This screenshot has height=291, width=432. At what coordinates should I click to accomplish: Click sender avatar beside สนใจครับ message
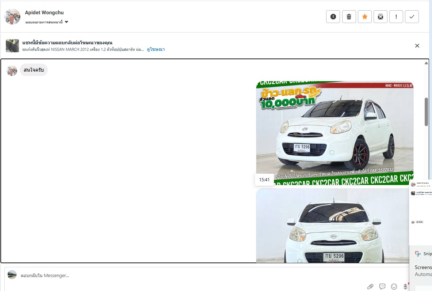[x=12, y=71]
